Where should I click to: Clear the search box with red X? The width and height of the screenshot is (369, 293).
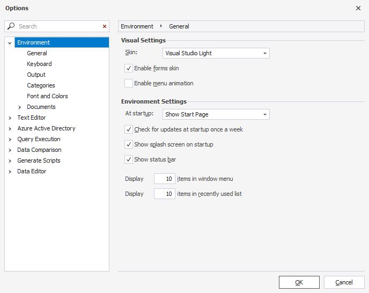pyautogui.click(x=105, y=26)
